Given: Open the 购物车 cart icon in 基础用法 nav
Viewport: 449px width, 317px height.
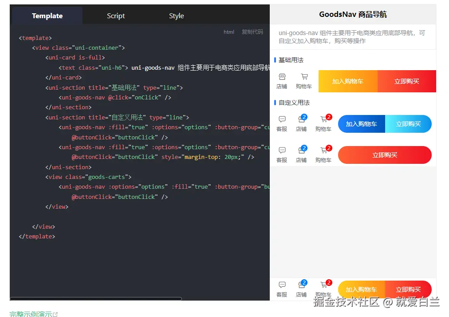Looking at the screenshot, I should (x=303, y=81).
